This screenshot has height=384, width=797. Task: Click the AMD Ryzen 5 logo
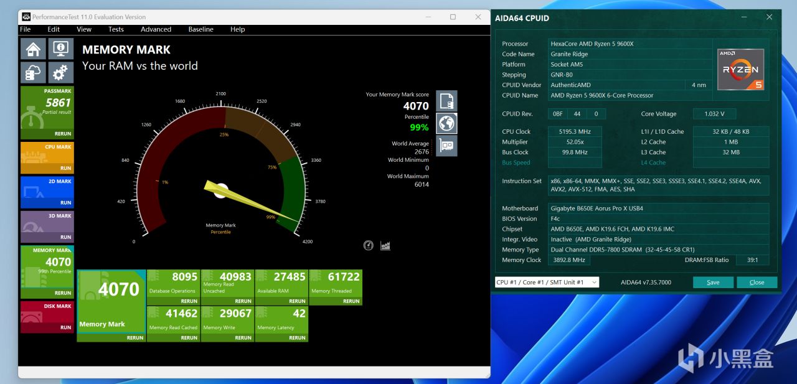tap(740, 69)
